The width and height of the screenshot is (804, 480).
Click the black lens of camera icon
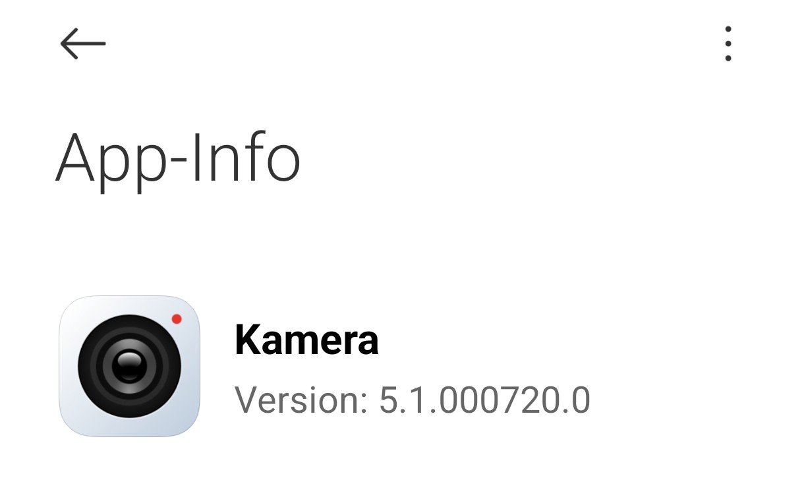click(x=129, y=367)
